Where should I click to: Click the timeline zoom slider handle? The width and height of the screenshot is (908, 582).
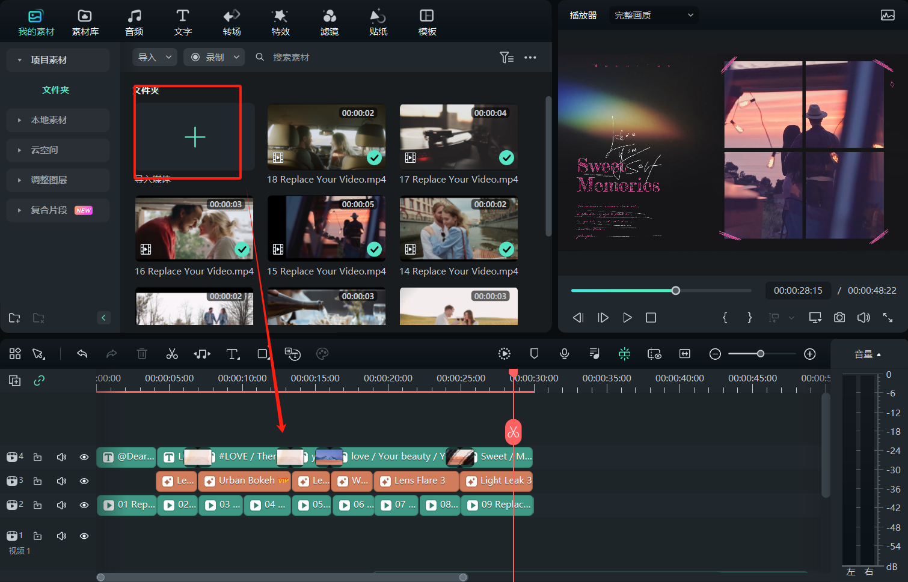(x=761, y=354)
